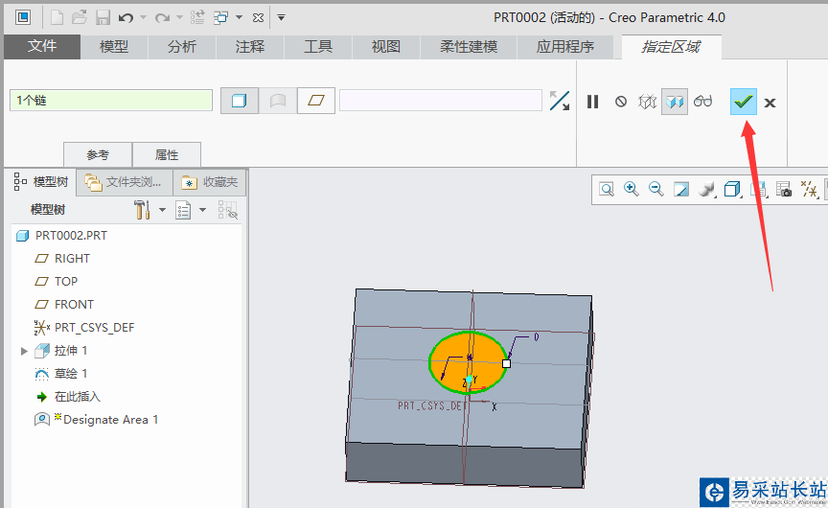Click the Refit view magnifier icon
Image resolution: width=828 pixels, height=508 pixels.
coord(607,189)
